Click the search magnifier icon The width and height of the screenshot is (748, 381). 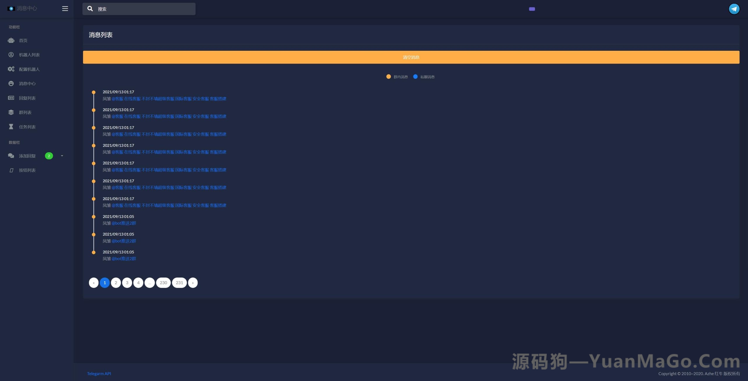[x=90, y=9]
